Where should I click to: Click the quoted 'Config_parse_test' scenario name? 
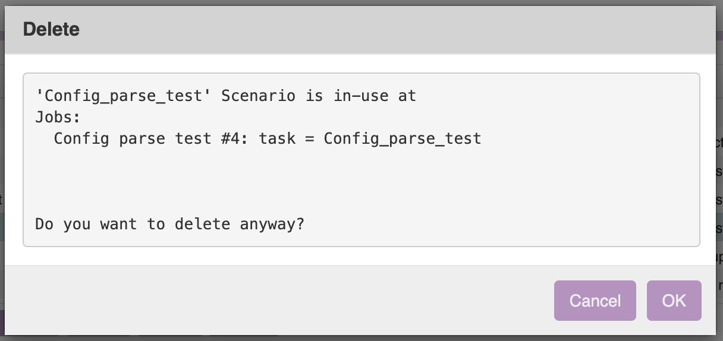coord(124,96)
